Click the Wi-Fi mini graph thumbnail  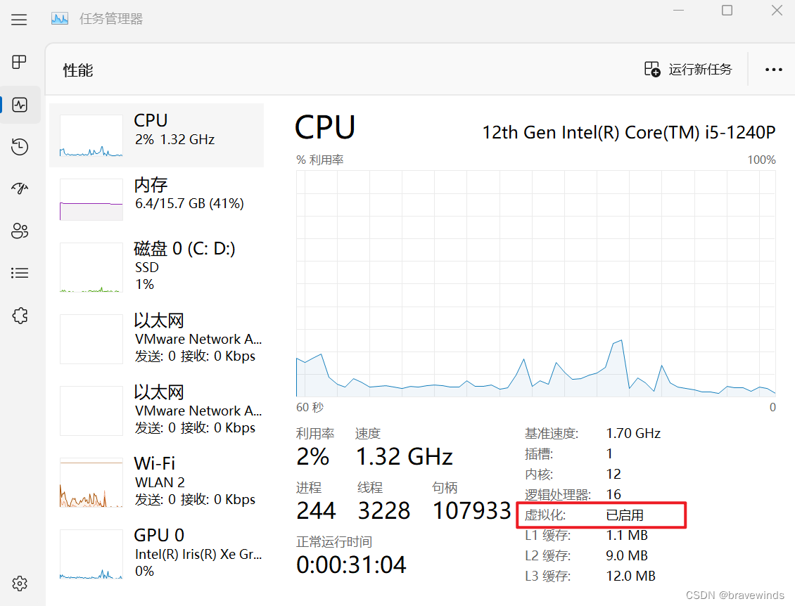click(x=91, y=482)
